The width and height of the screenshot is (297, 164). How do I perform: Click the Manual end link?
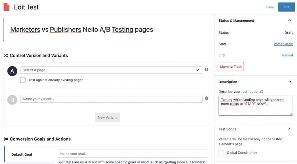tap(287, 55)
